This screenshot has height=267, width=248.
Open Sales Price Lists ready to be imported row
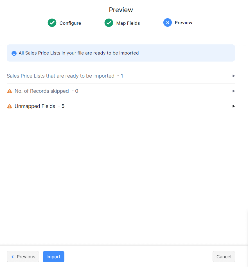[x=121, y=76]
